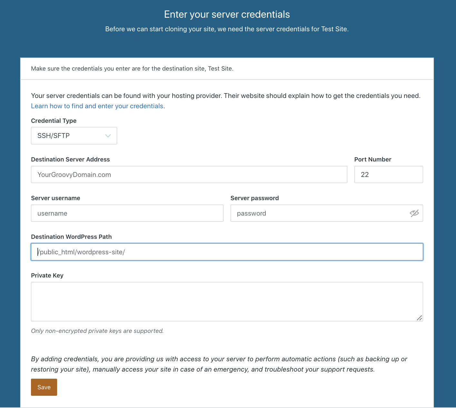This screenshot has width=456, height=408.
Task: Click the resize grip on the Private Key box
Action: (419, 318)
